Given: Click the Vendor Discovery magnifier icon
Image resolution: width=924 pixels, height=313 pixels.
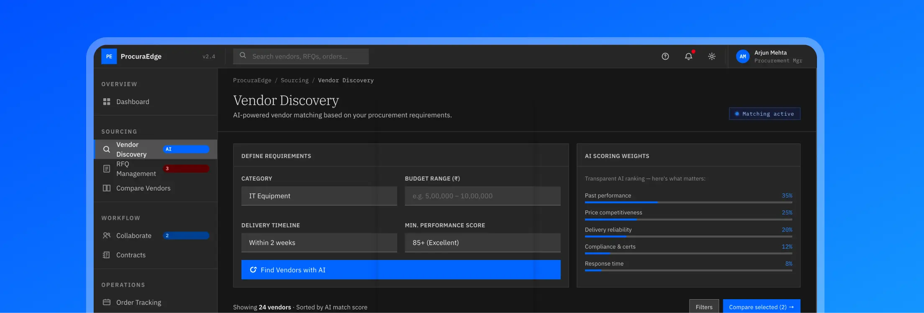Looking at the screenshot, I should (107, 149).
